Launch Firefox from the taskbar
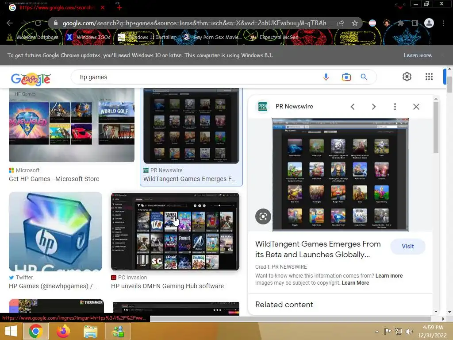 coord(63,331)
